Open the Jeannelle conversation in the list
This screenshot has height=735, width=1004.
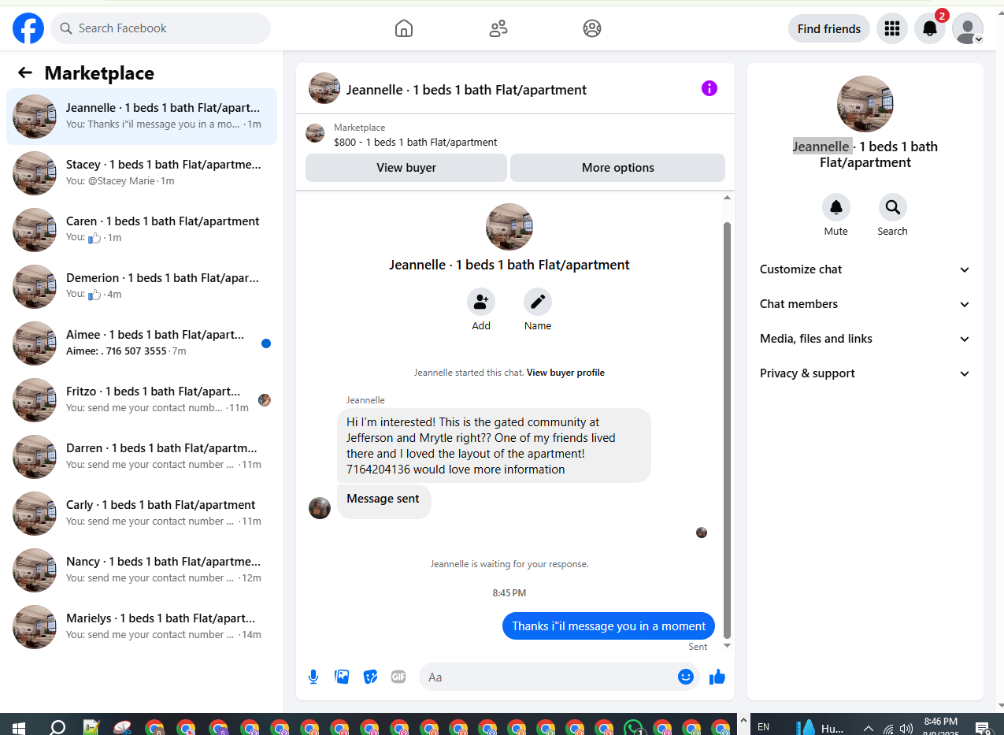pyautogui.click(x=142, y=117)
